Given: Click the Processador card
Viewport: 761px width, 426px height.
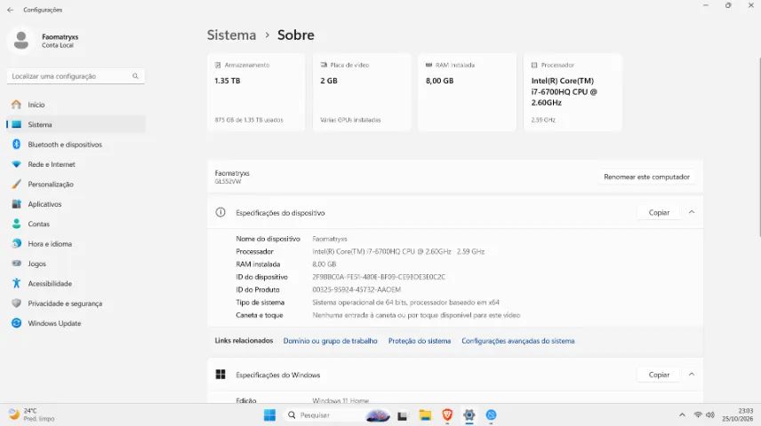Looking at the screenshot, I should point(573,92).
